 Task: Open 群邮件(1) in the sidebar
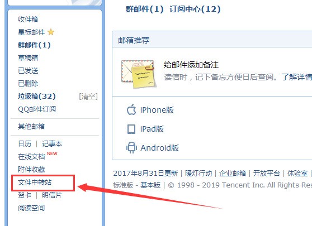[x=34, y=45]
